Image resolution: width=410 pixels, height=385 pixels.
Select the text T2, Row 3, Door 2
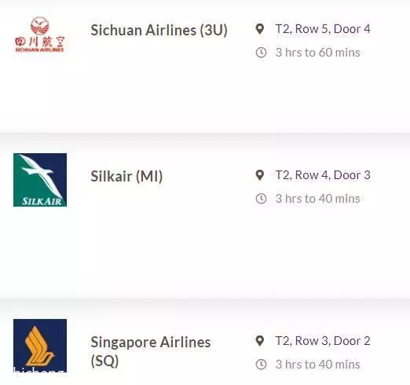coord(323,341)
